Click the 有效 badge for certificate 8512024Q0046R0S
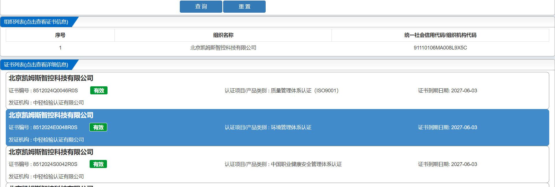 (x=99, y=91)
